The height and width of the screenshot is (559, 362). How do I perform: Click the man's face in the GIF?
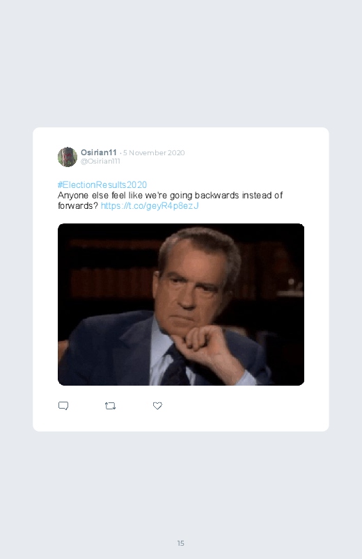[191, 285]
